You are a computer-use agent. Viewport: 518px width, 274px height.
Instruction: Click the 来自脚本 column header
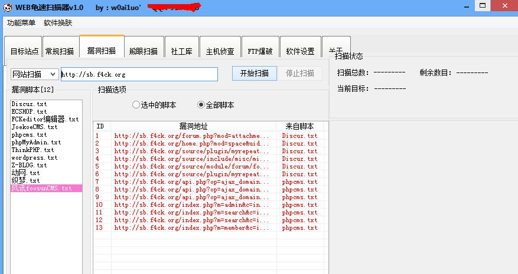pyautogui.click(x=300, y=126)
